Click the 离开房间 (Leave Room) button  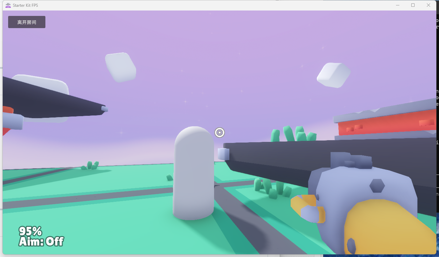click(x=26, y=22)
